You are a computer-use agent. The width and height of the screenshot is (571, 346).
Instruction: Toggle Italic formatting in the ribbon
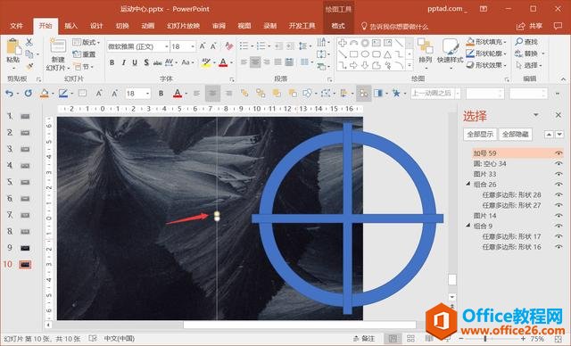coord(124,62)
